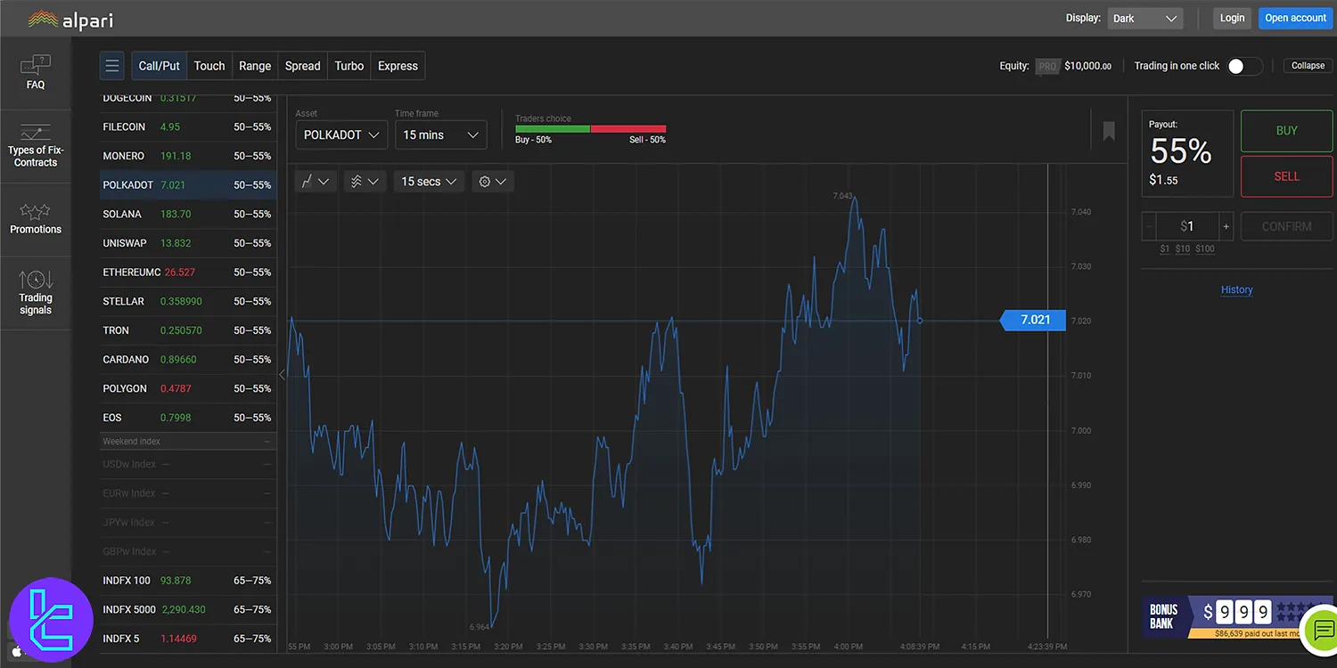Select GBPw Index row

pyautogui.click(x=187, y=551)
